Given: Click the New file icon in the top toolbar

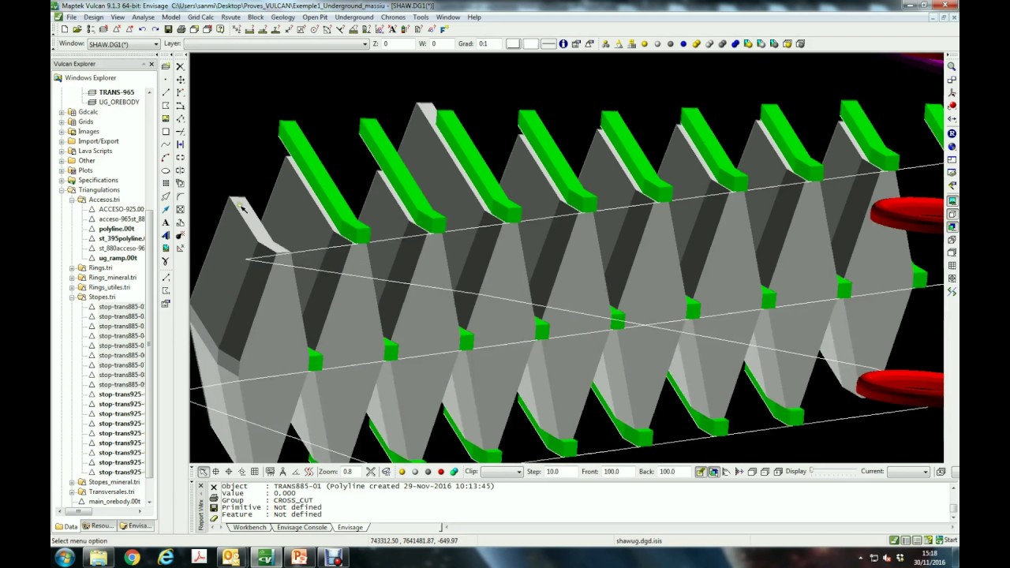Looking at the screenshot, I should tap(65, 29).
